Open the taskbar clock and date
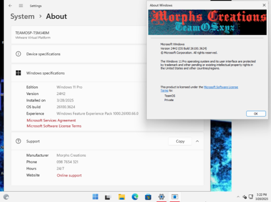The width and height of the screenshot is (271, 202). [262, 197]
